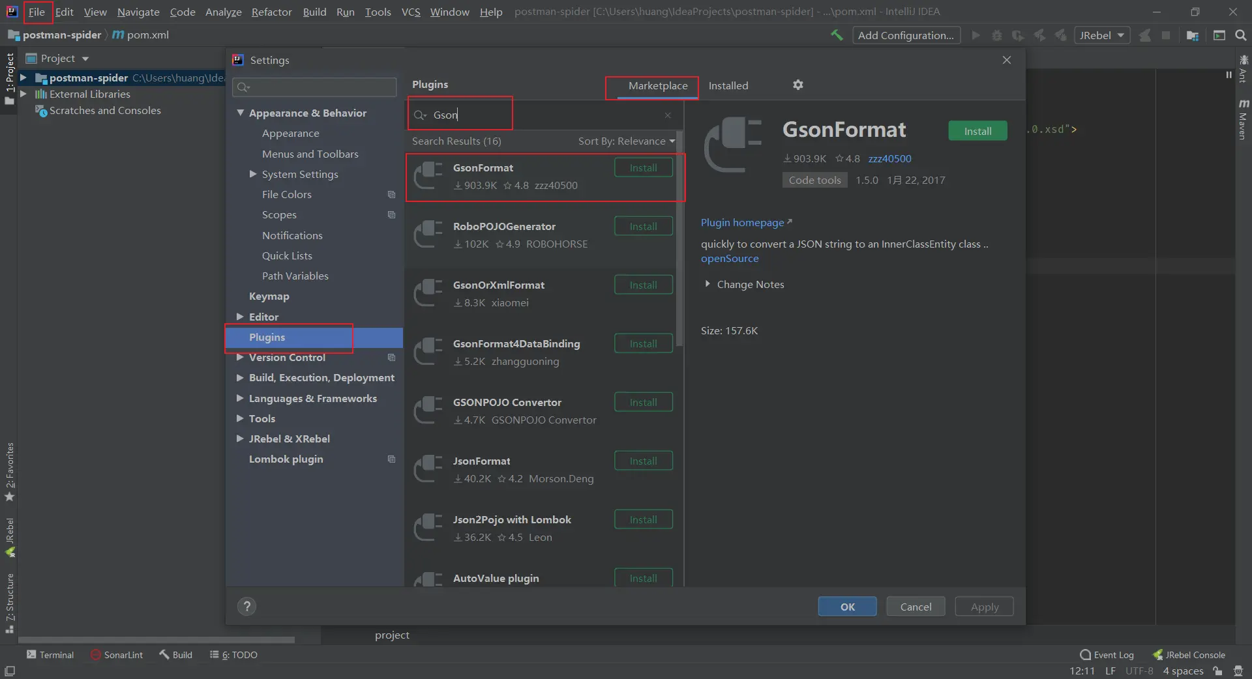Image resolution: width=1252 pixels, height=679 pixels.
Task: Open the SonarLint tool window
Action: [117, 655]
